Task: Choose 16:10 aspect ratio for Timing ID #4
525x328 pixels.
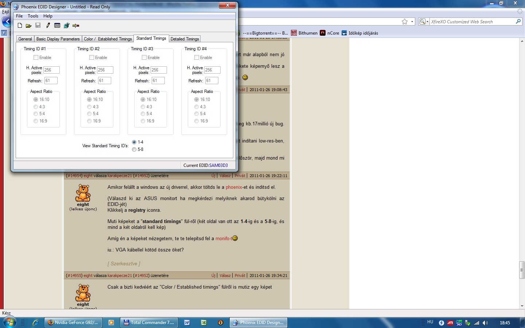Action: (197, 99)
